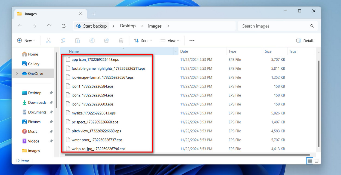Screen dimensions: 341x175
Task: Unpin Downloads using its pin icon
Action: 51,102
